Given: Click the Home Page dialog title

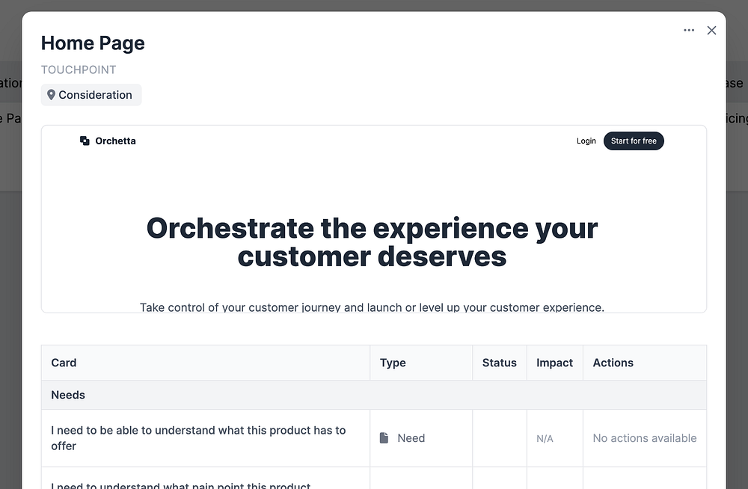Looking at the screenshot, I should 93,43.
